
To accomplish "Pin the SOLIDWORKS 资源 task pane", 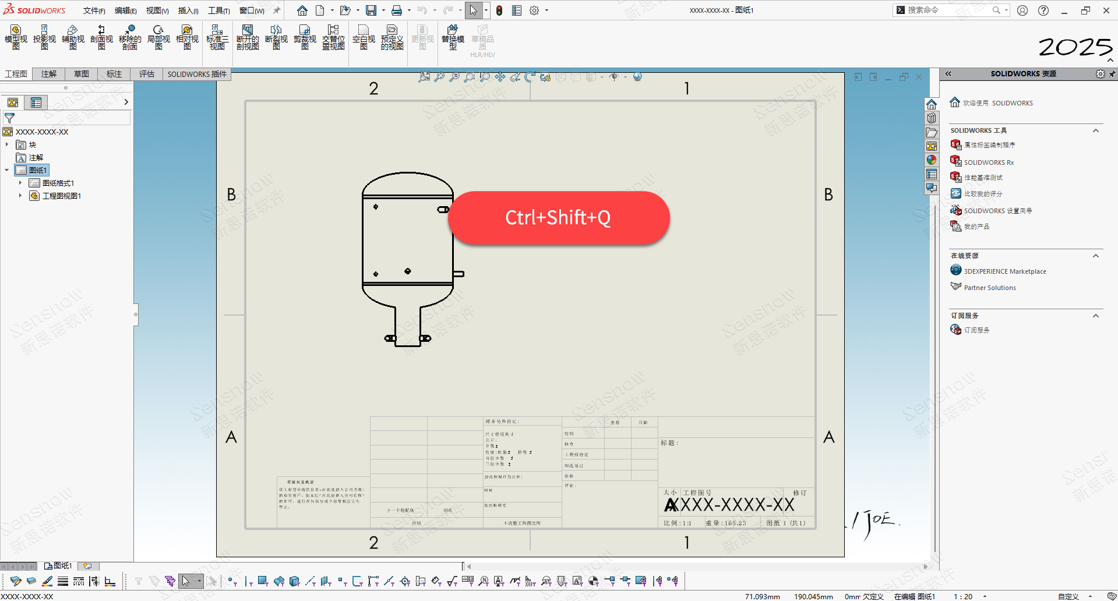I will pyautogui.click(x=1112, y=74).
